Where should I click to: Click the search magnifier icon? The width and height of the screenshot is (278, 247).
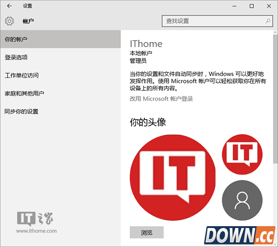[x=268, y=21]
